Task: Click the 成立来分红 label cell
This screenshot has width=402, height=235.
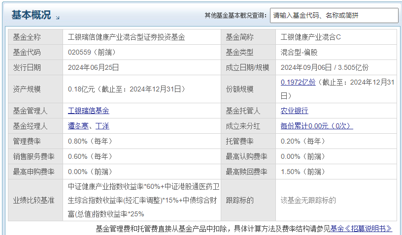Action: pos(248,126)
